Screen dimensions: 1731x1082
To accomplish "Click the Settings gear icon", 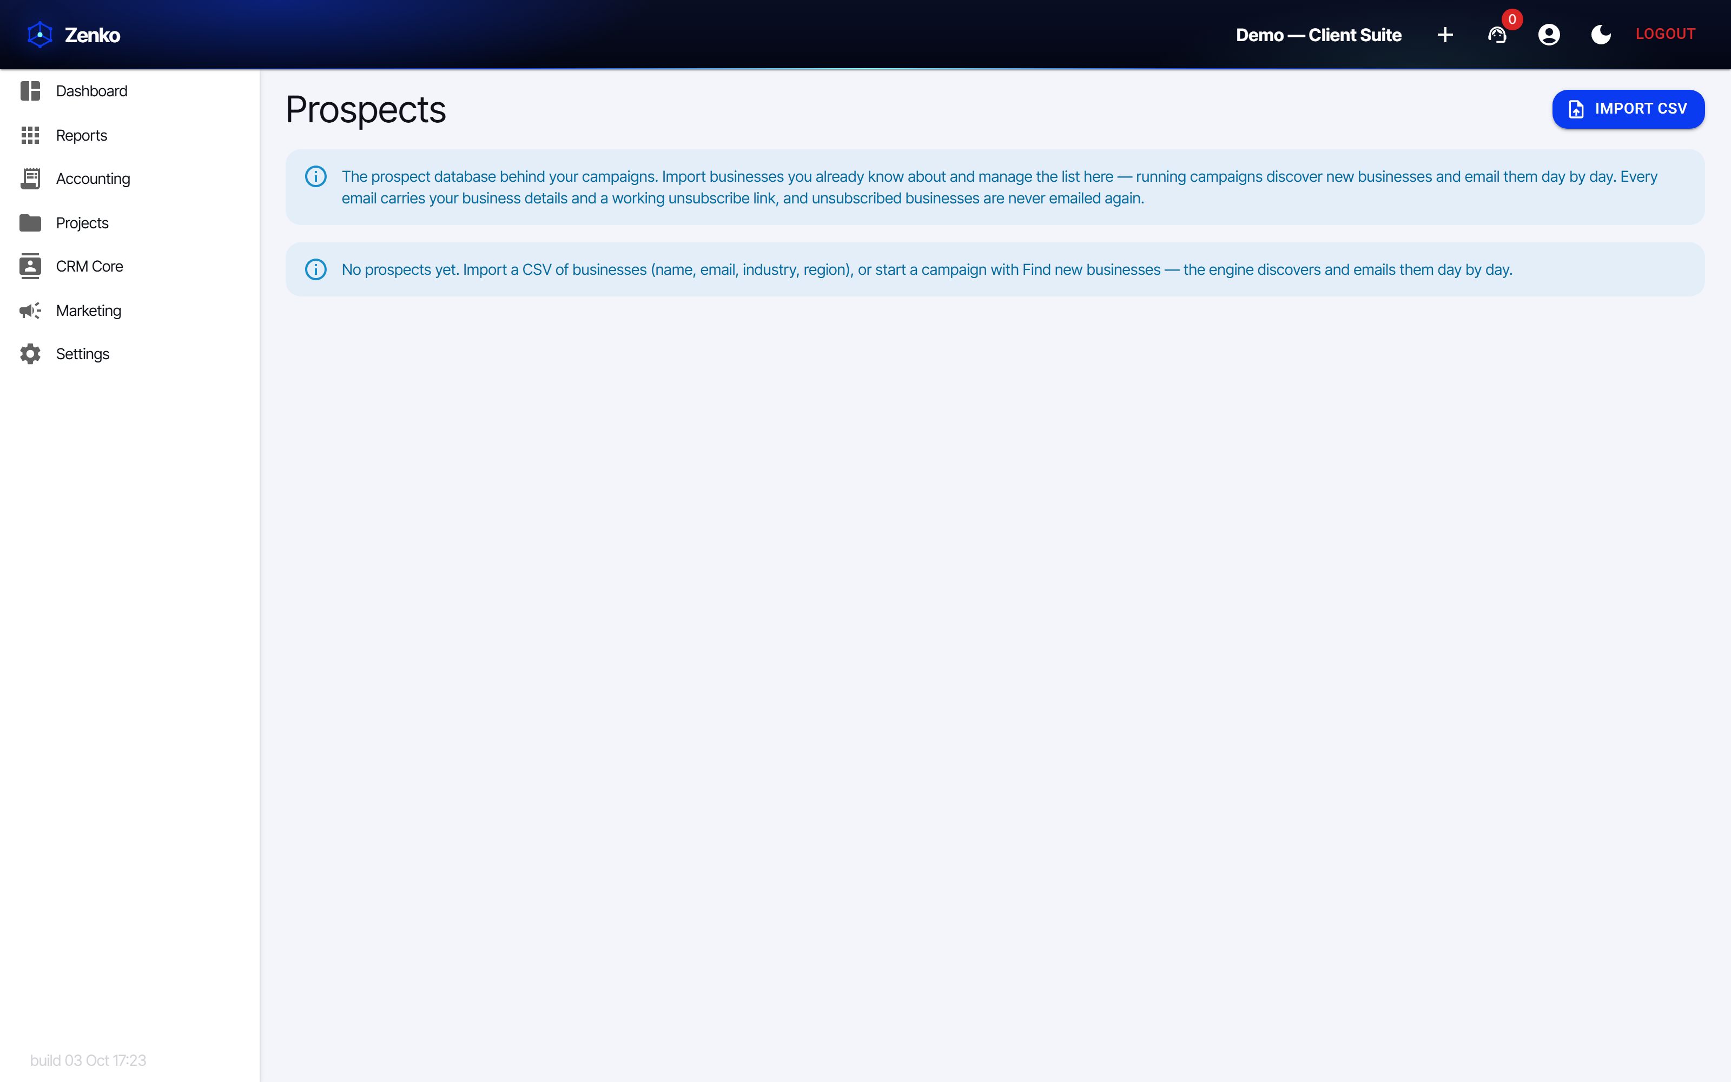I will [x=30, y=354].
